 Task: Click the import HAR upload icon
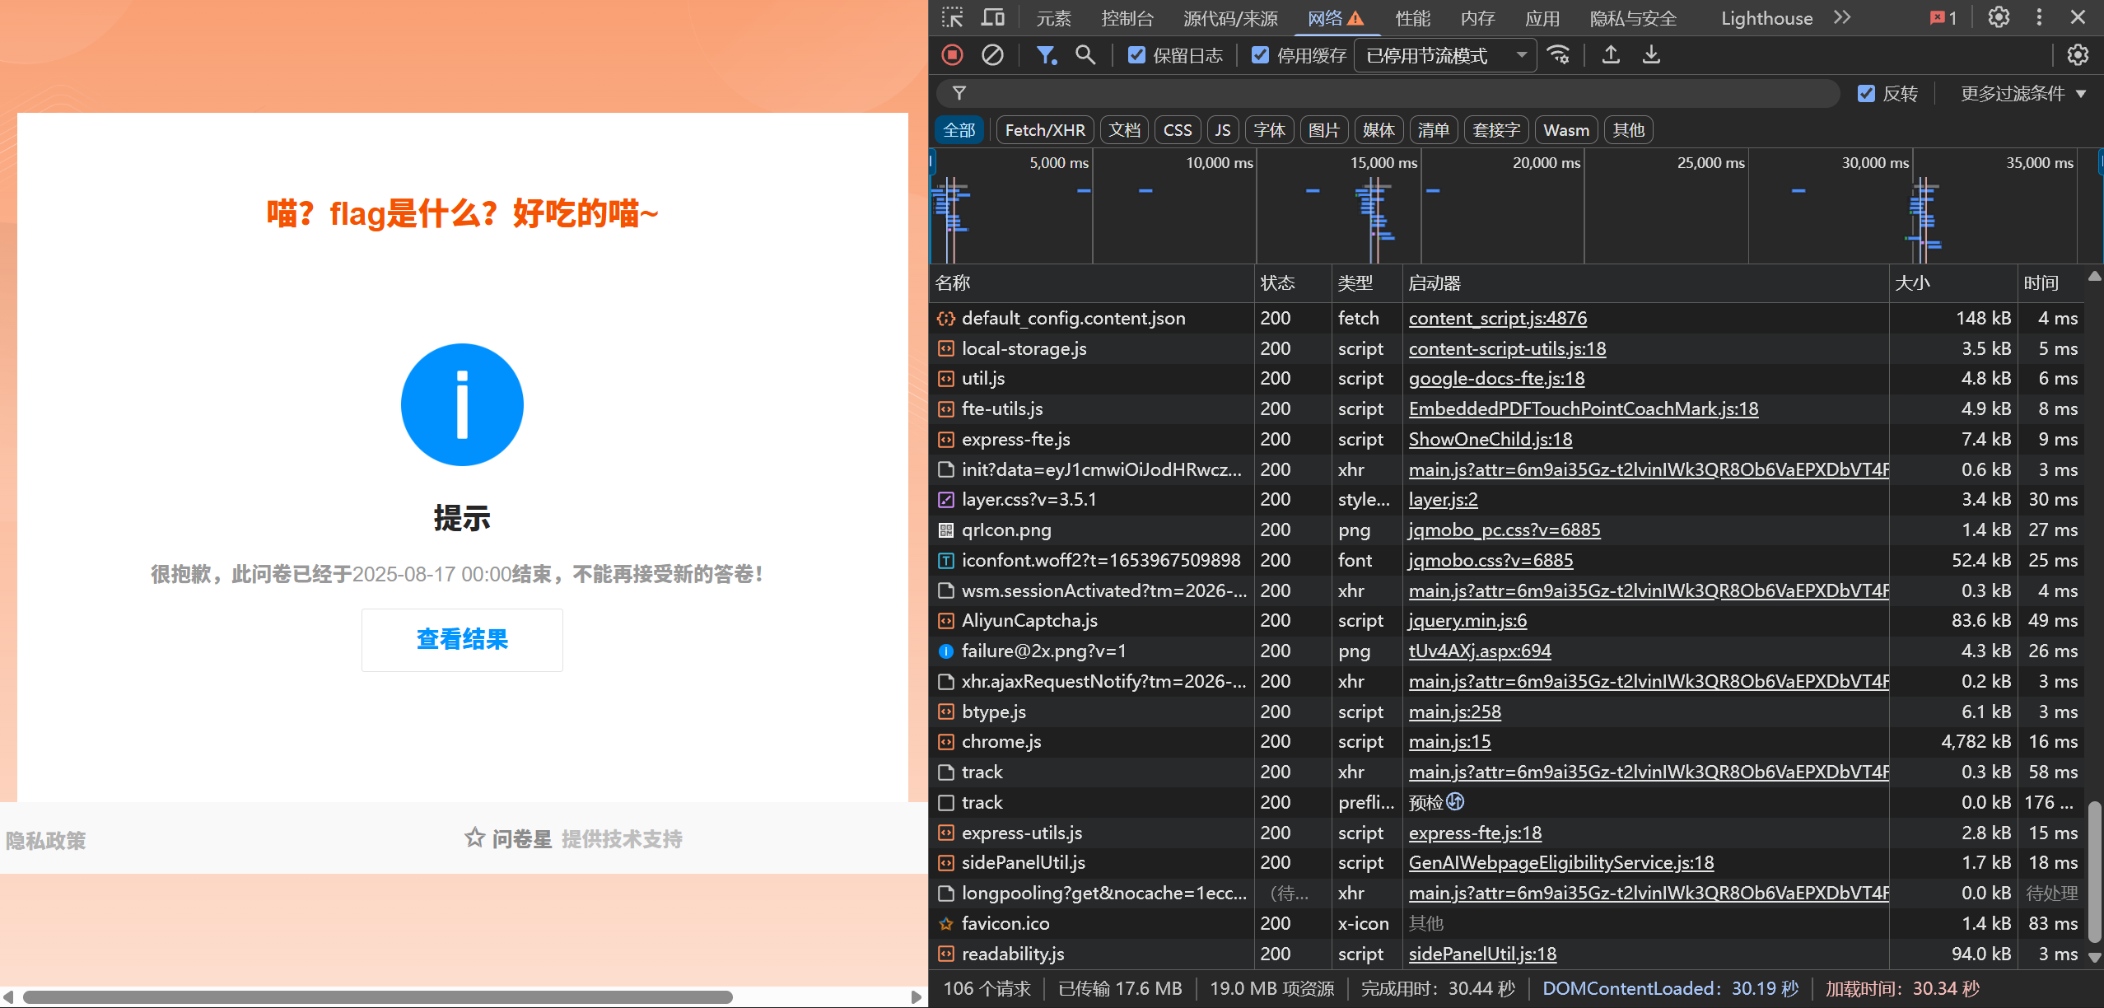point(1611,55)
